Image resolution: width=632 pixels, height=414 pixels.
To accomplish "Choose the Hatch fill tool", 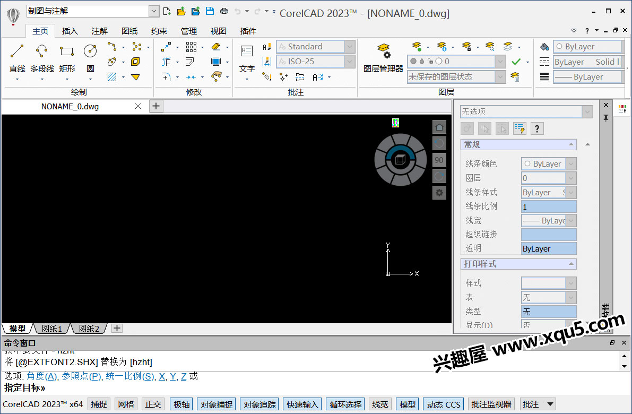I will tap(112, 76).
